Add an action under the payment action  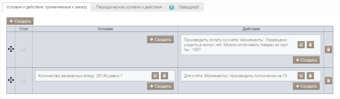[306, 60]
